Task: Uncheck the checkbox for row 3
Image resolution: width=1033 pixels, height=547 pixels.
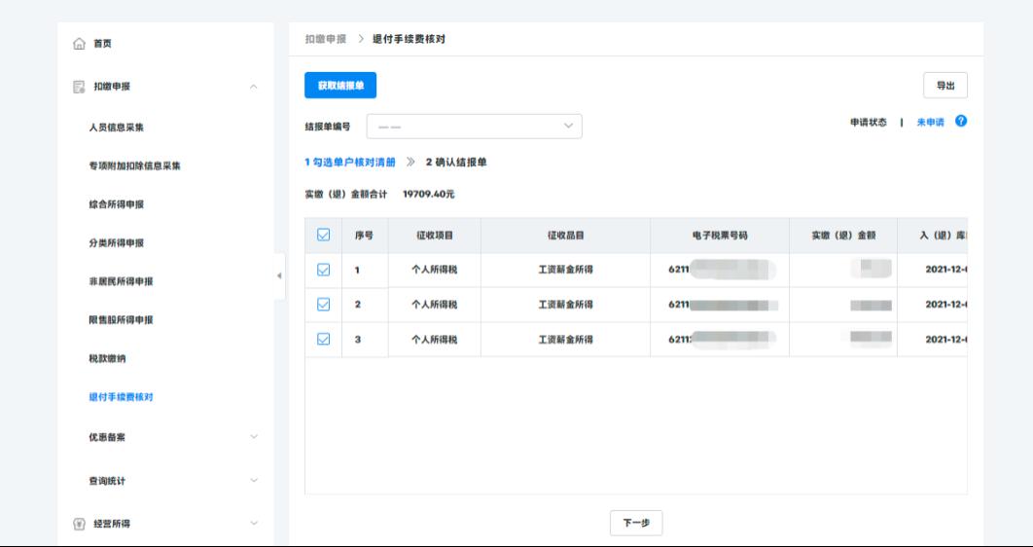Action: pyautogui.click(x=324, y=339)
